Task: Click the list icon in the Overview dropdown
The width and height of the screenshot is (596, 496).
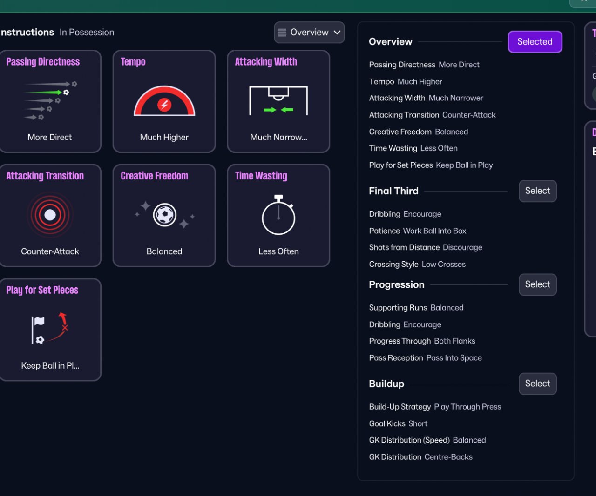Action: pyautogui.click(x=282, y=33)
